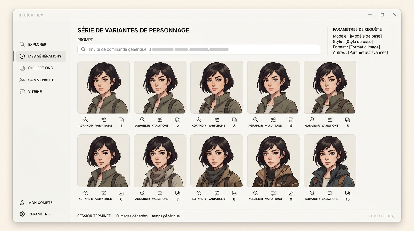The height and width of the screenshot is (231, 414).
Task: Click the Variations sliders icon for image 5
Action: [330, 120]
